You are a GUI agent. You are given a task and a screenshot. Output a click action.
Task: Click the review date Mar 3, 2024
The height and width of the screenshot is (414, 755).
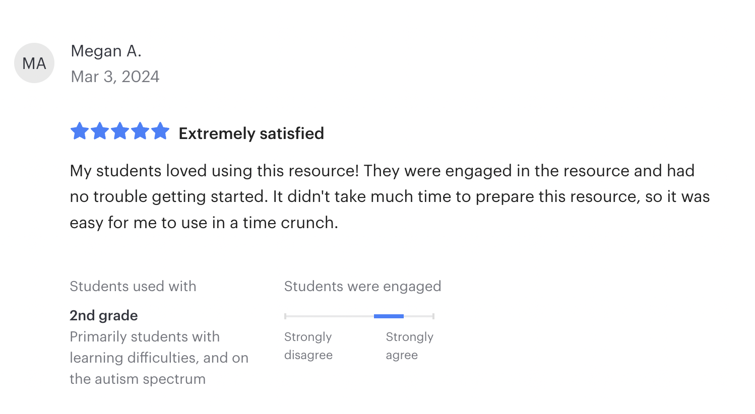(x=115, y=77)
